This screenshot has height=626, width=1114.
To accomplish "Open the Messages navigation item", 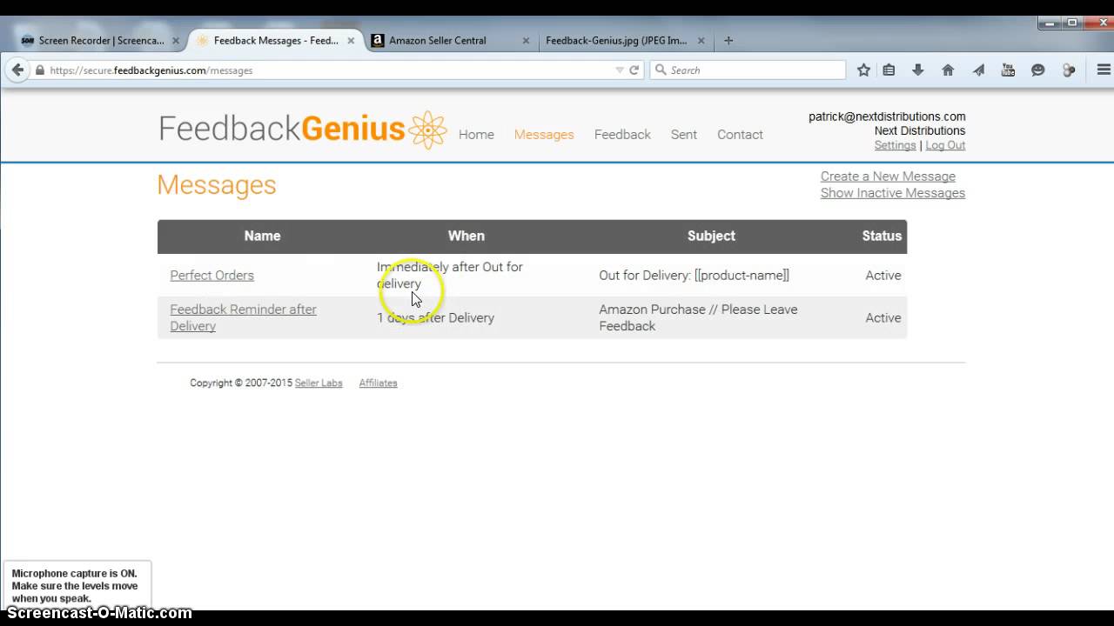I will pyautogui.click(x=544, y=135).
